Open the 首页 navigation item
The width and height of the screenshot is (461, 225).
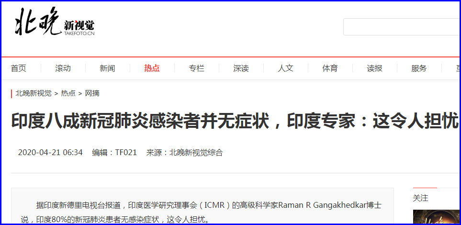point(19,68)
